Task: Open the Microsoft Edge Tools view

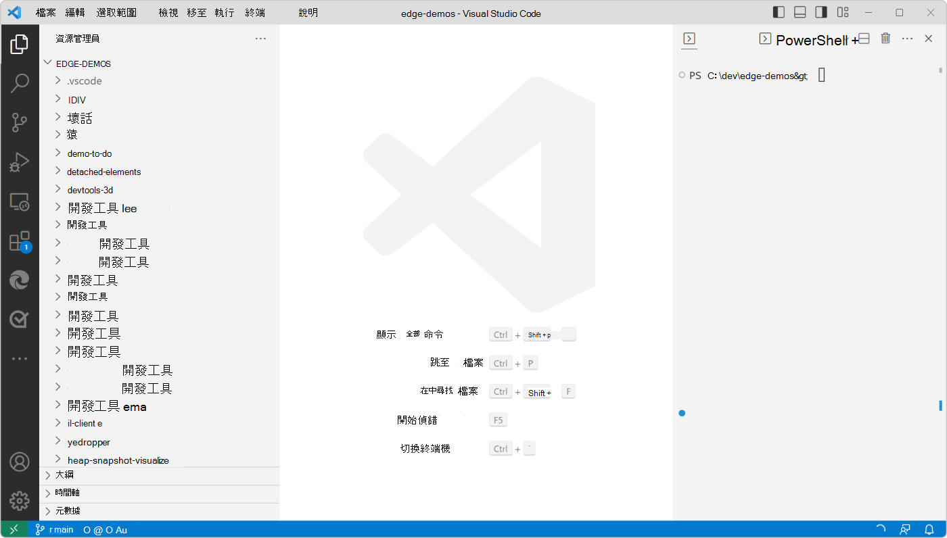Action: tap(20, 280)
